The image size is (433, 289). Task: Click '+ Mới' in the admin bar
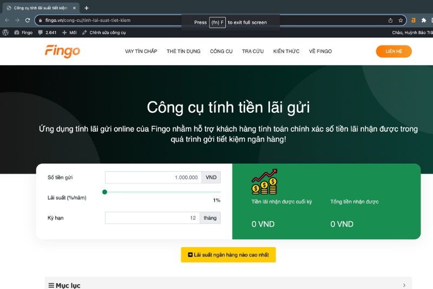(x=69, y=33)
